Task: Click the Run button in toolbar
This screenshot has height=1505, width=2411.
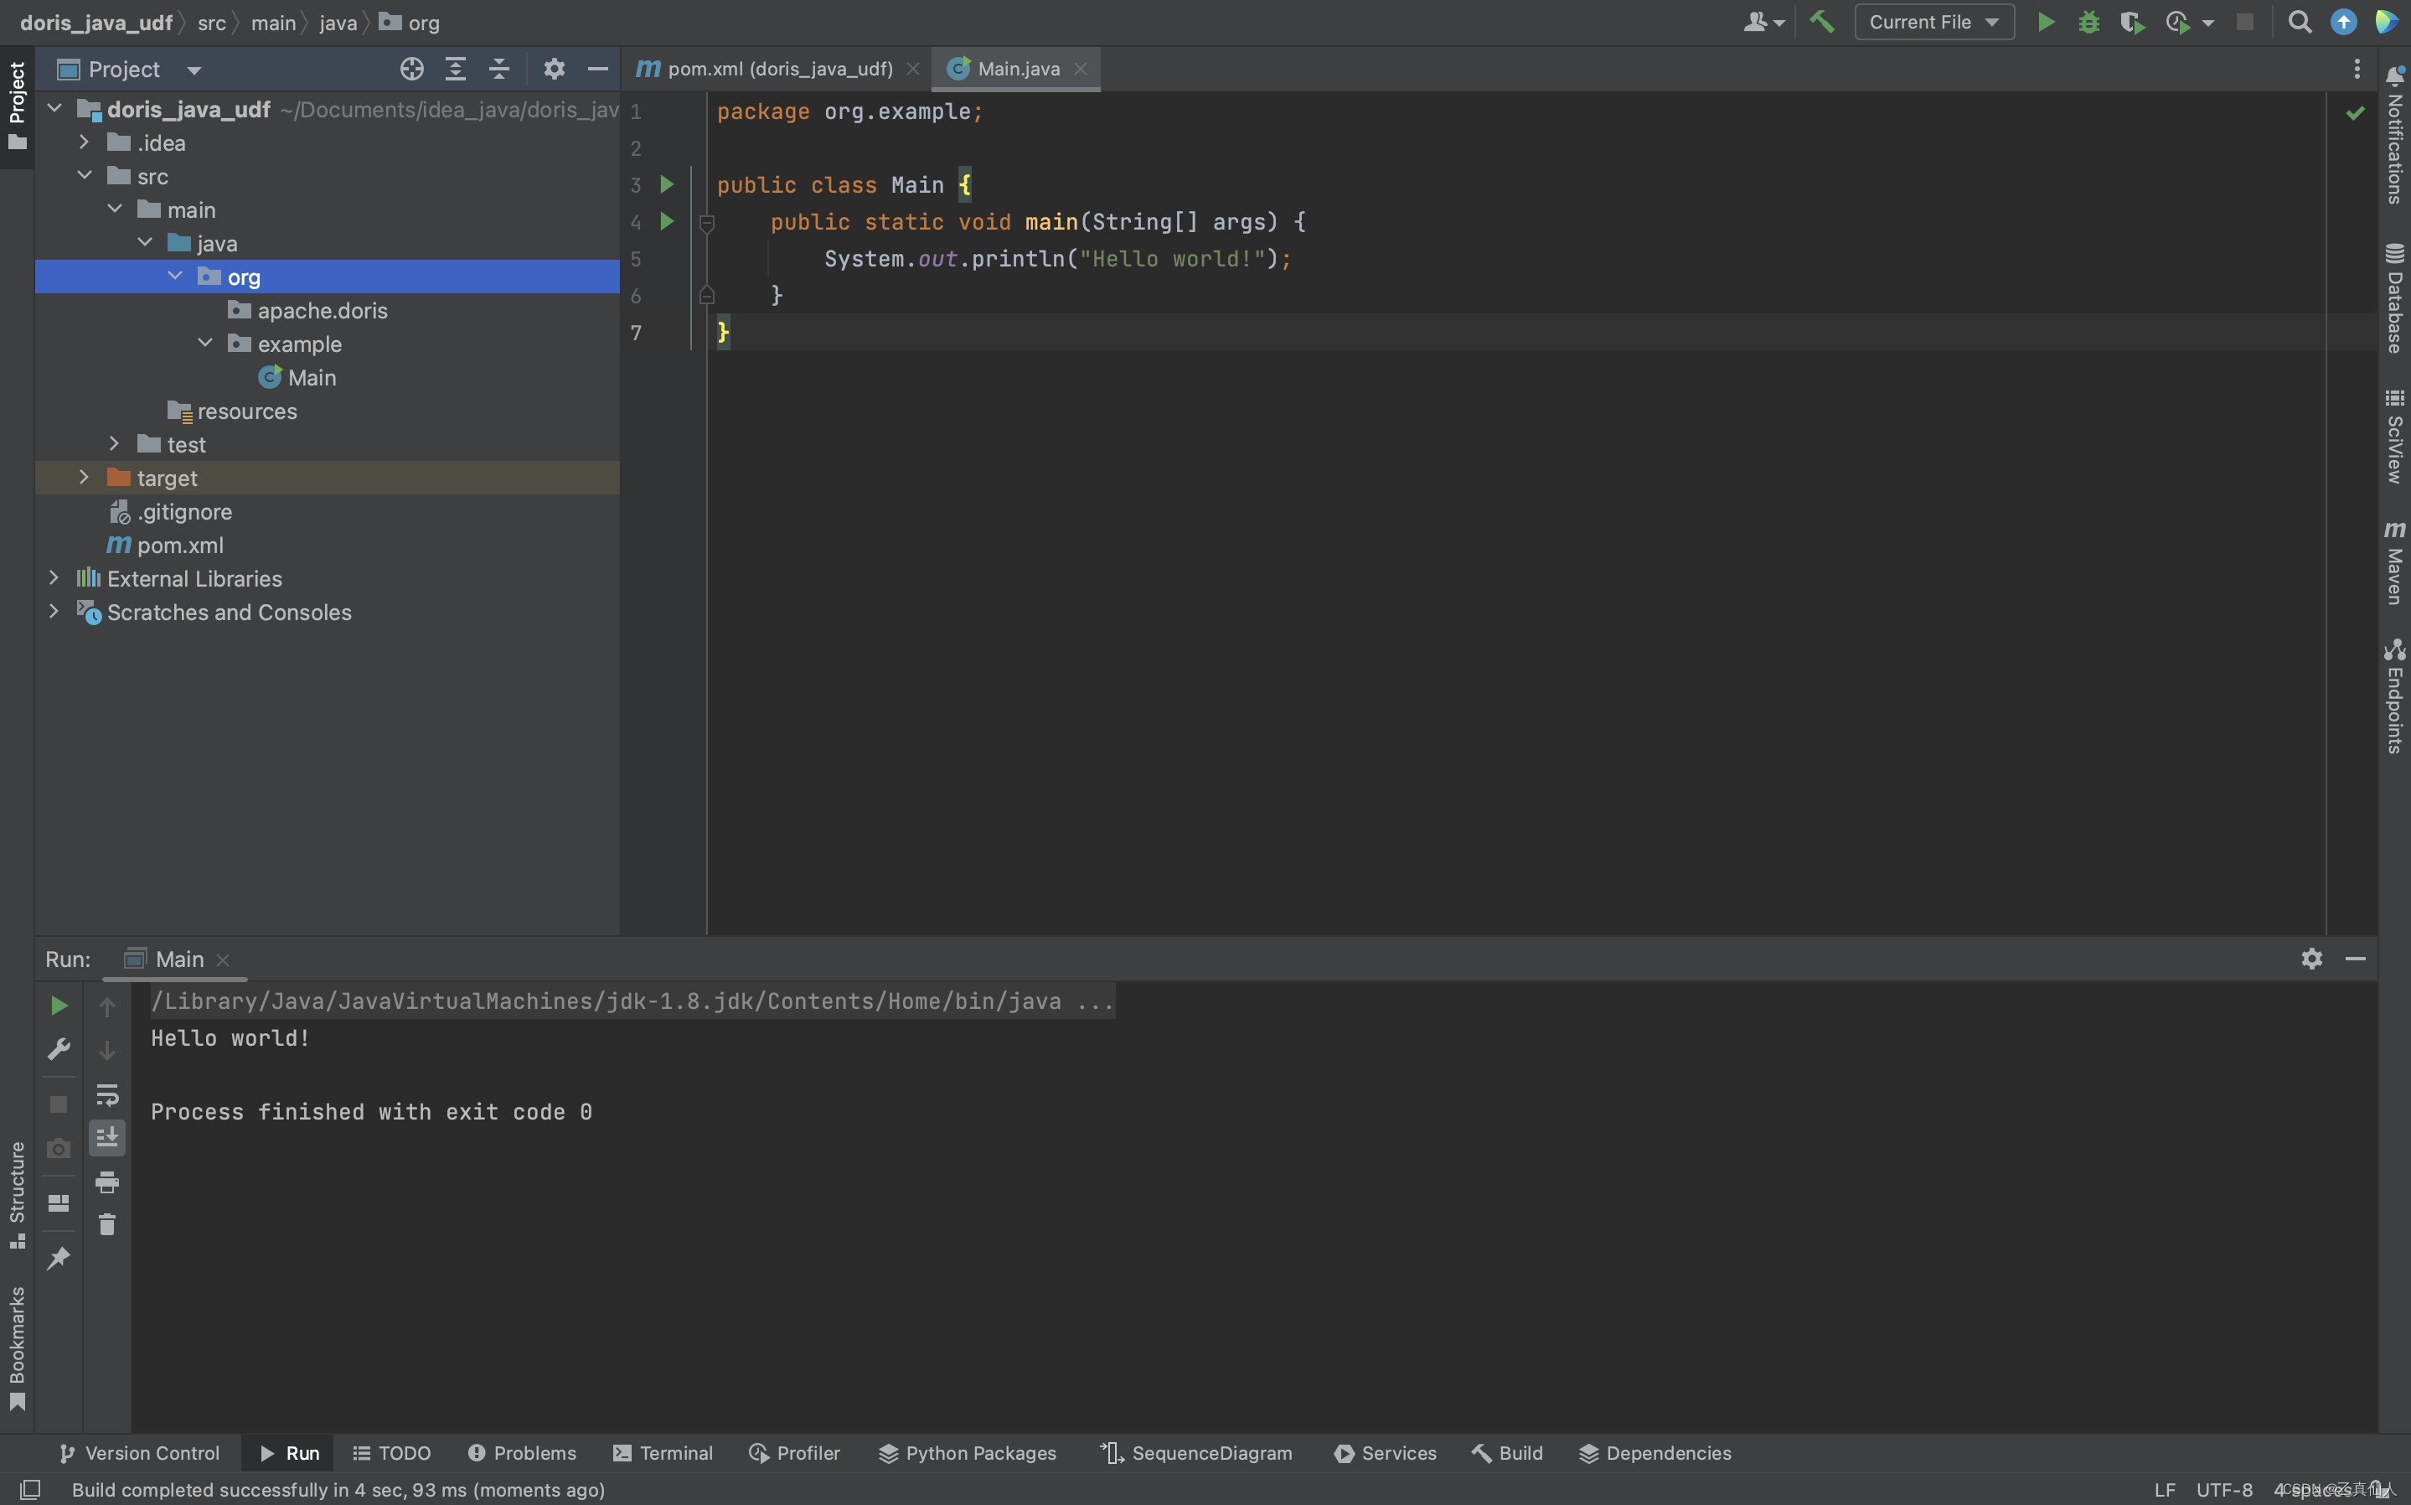Action: (x=2043, y=21)
